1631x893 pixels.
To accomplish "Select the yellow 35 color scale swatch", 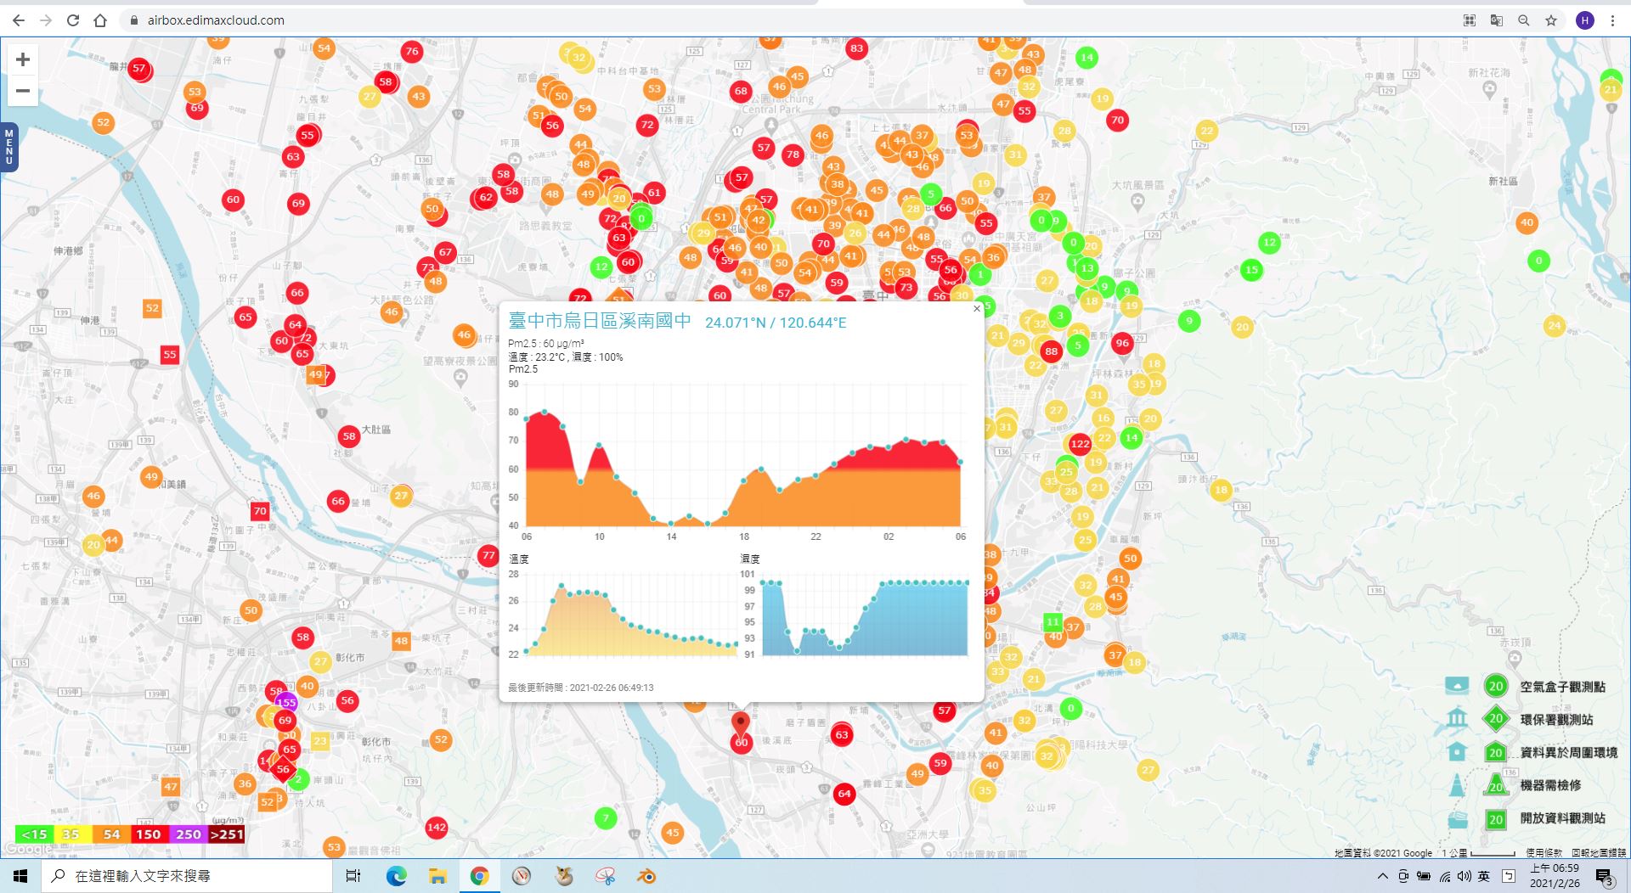I will (71, 834).
